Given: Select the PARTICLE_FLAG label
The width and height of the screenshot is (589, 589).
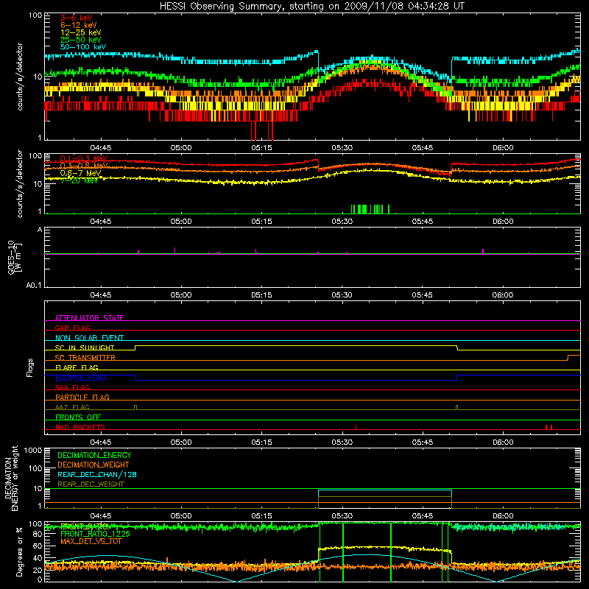Looking at the screenshot, I should 82,397.
